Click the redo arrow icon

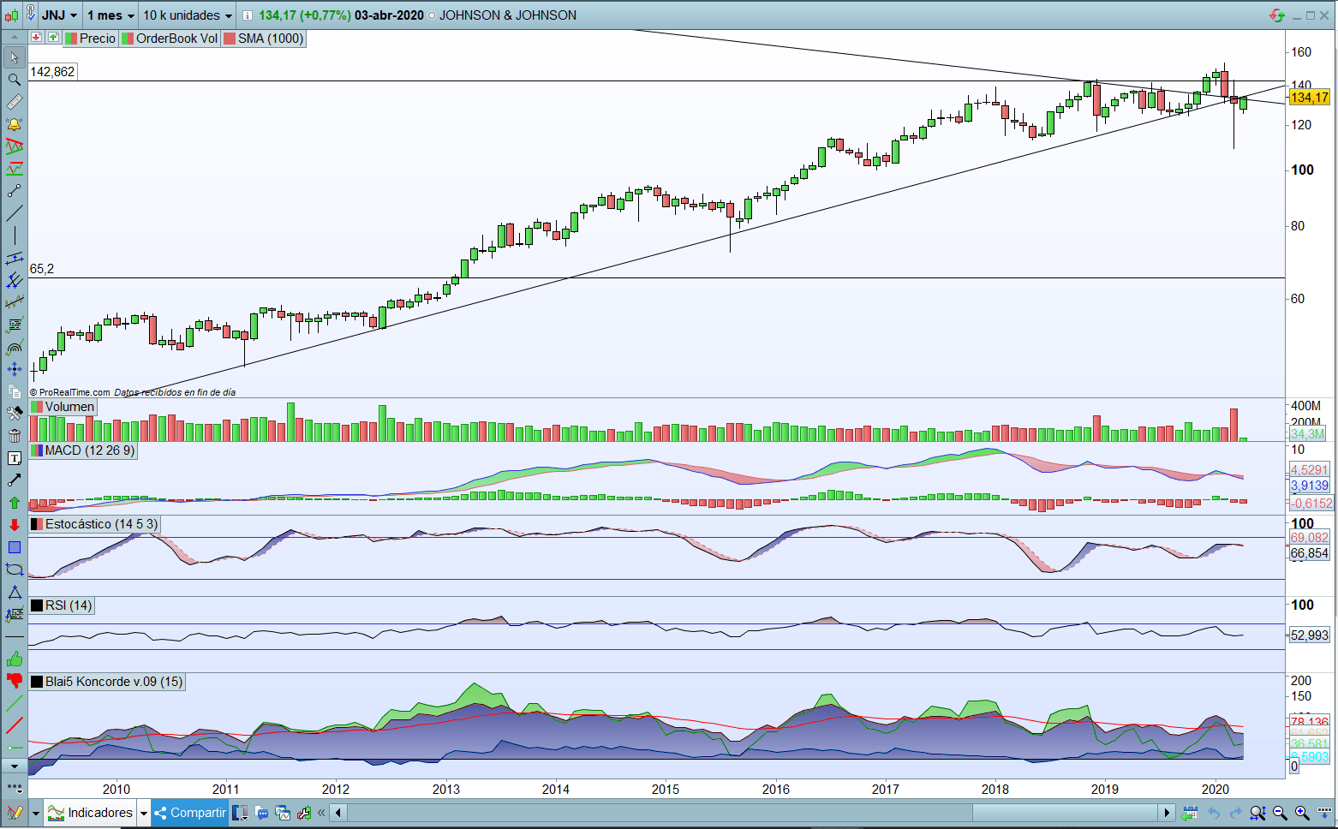1235,813
